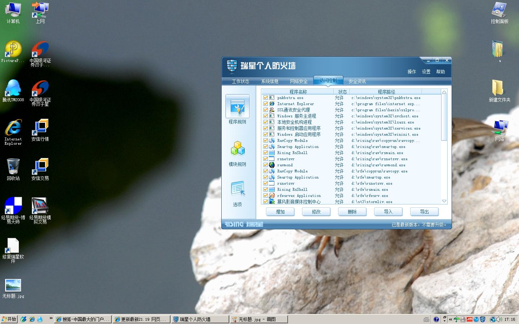Switch to the 安全资讯 tab
This screenshot has width=519, height=324.
(357, 81)
